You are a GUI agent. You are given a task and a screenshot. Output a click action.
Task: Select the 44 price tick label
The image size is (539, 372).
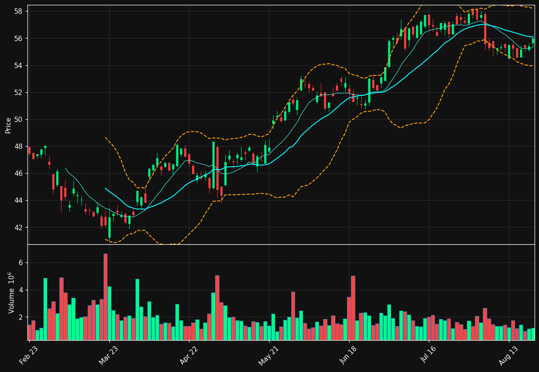[x=19, y=201]
